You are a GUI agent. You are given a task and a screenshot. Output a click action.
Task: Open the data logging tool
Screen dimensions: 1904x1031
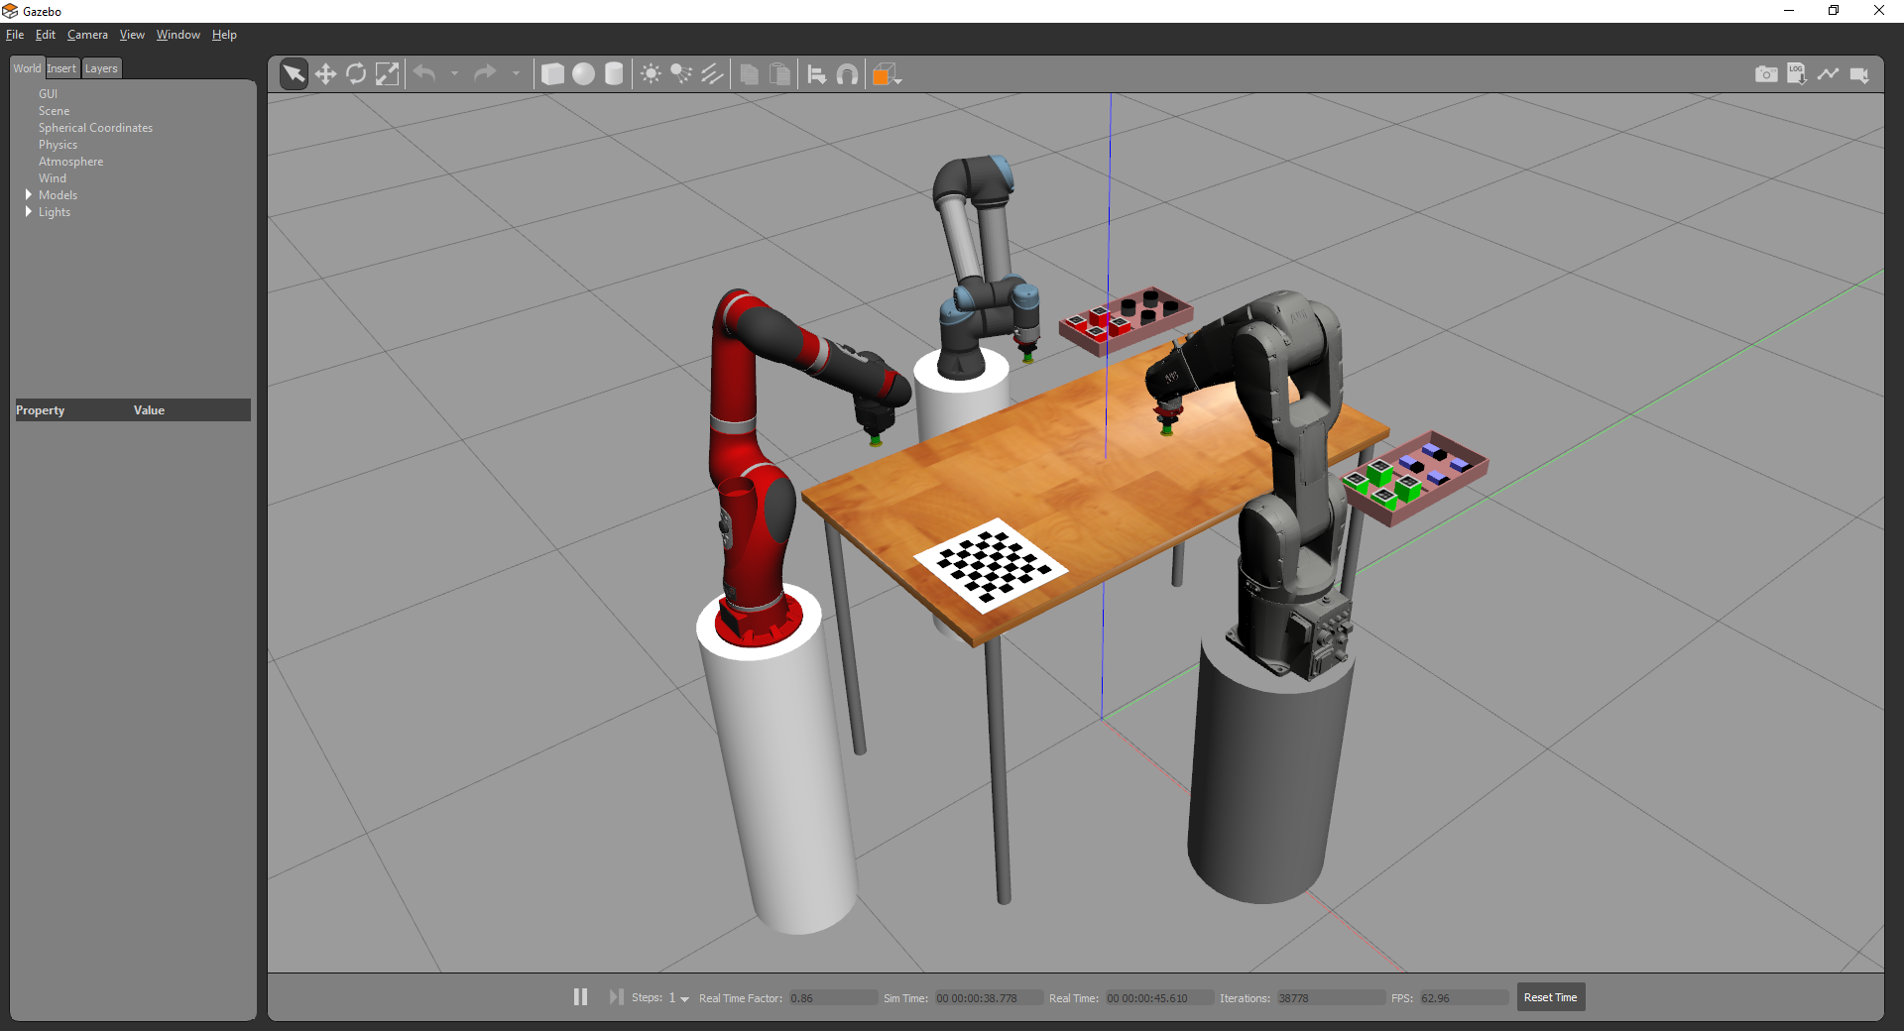click(x=1796, y=74)
